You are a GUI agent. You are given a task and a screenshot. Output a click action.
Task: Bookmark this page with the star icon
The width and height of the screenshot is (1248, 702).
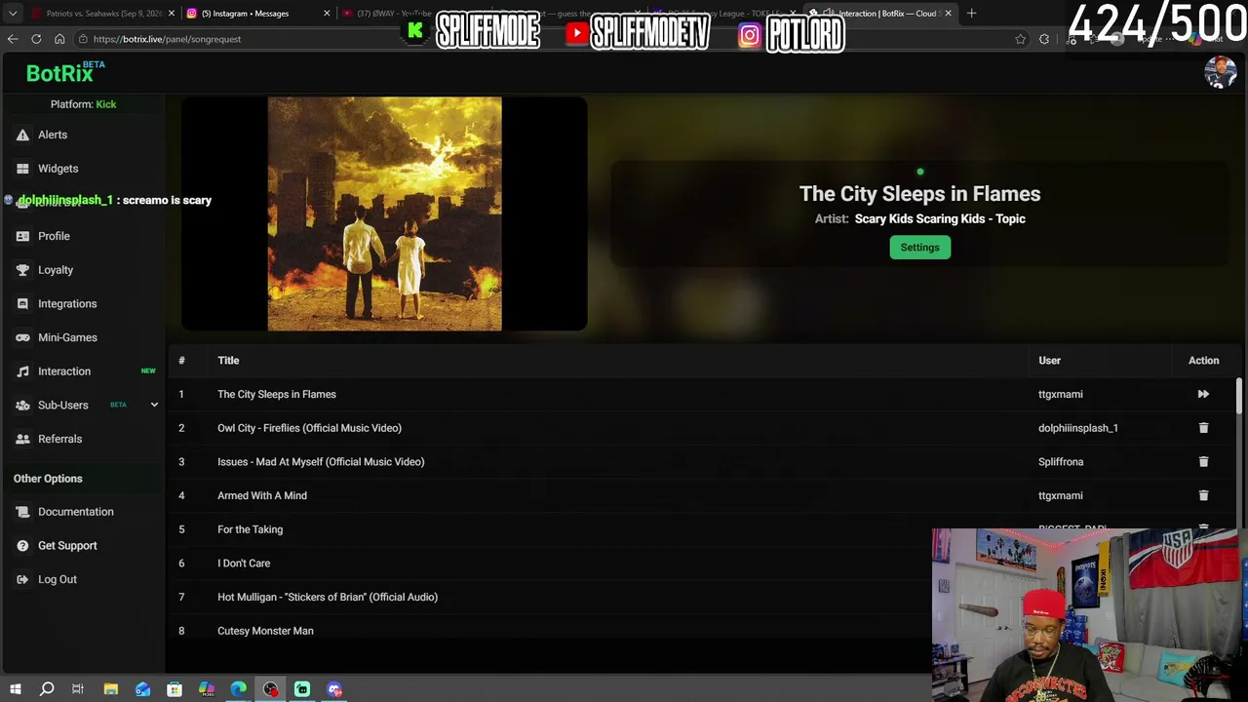[1020, 39]
